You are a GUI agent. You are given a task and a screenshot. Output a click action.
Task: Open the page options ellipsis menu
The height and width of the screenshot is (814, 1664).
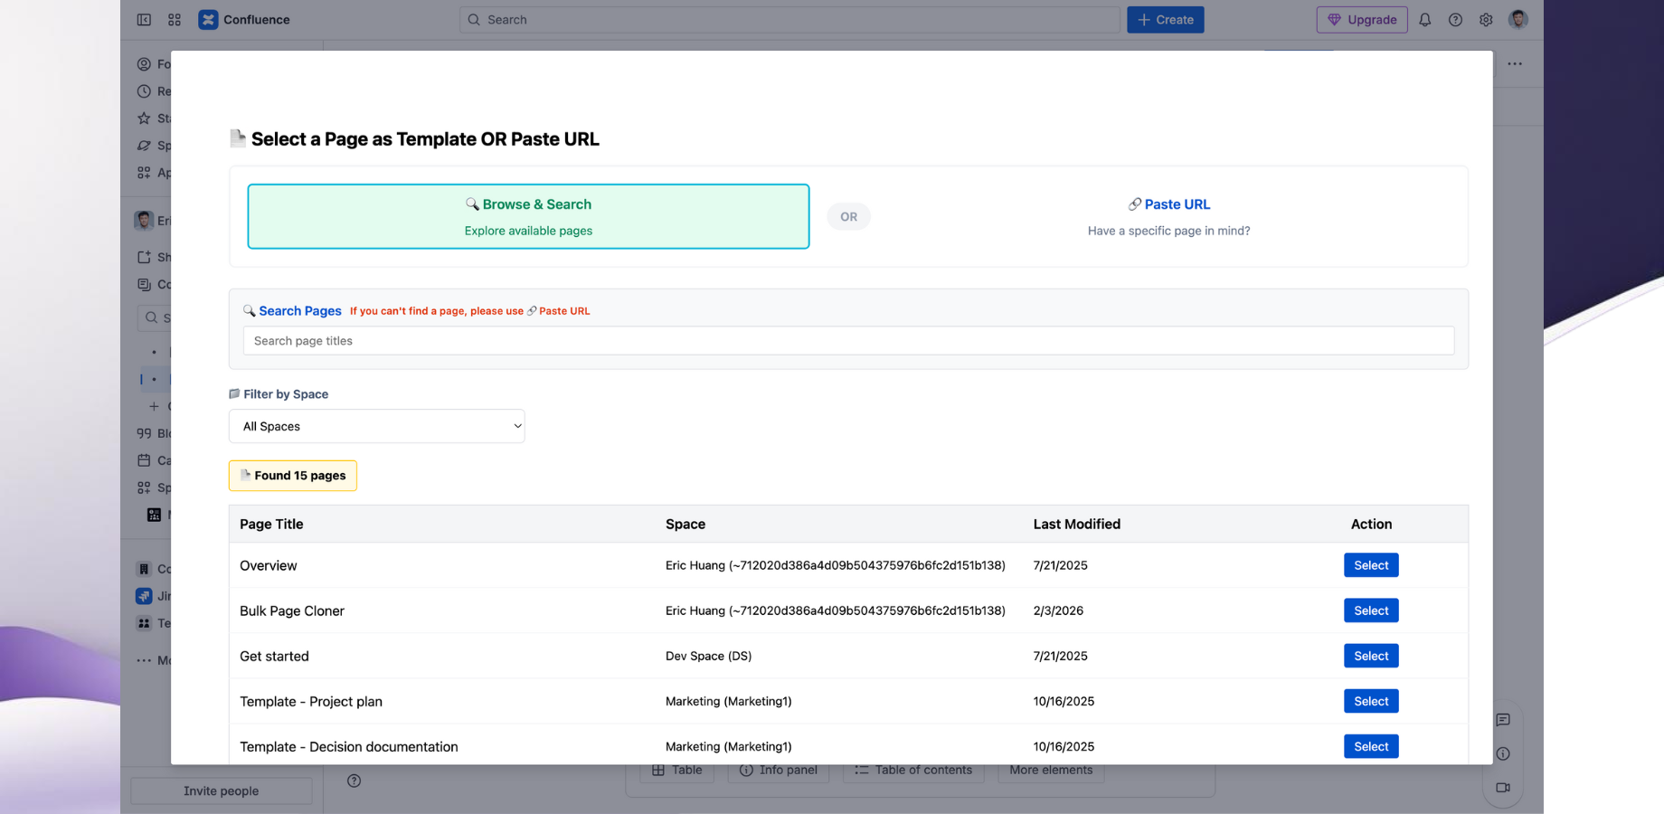(x=1516, y=64)
